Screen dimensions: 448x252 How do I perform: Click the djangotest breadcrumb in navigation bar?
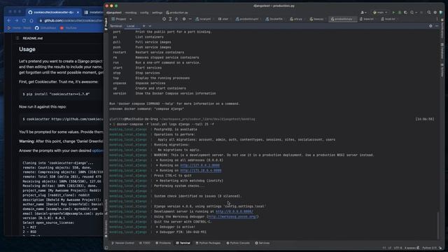pyautogui.click(x=113, y=13)
